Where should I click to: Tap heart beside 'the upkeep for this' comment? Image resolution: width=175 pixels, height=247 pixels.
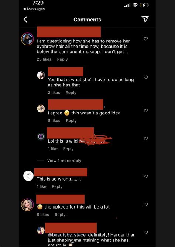click(x=146, y=204)
